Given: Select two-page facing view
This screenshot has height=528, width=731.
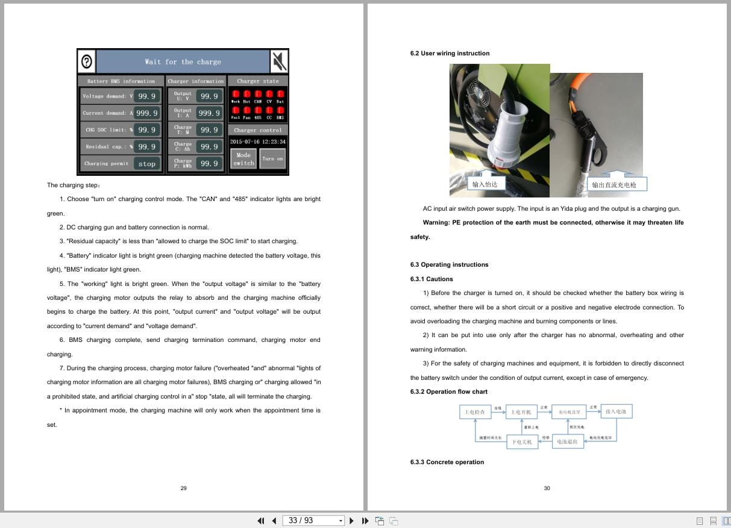Looking at the screenshot, I should [726, 521].
